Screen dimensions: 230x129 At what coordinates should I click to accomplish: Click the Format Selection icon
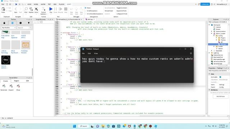tap(43, 9)
